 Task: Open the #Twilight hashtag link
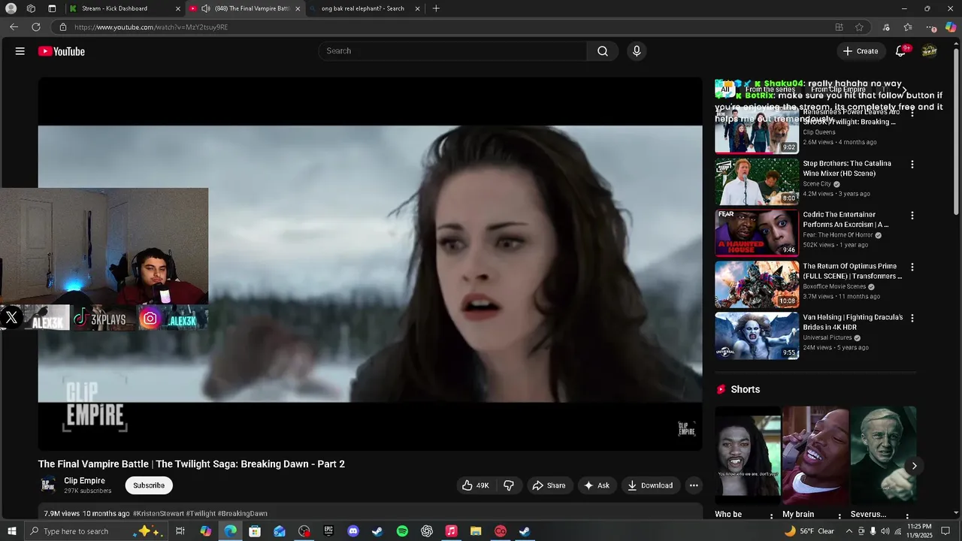[x=201, y=513]
